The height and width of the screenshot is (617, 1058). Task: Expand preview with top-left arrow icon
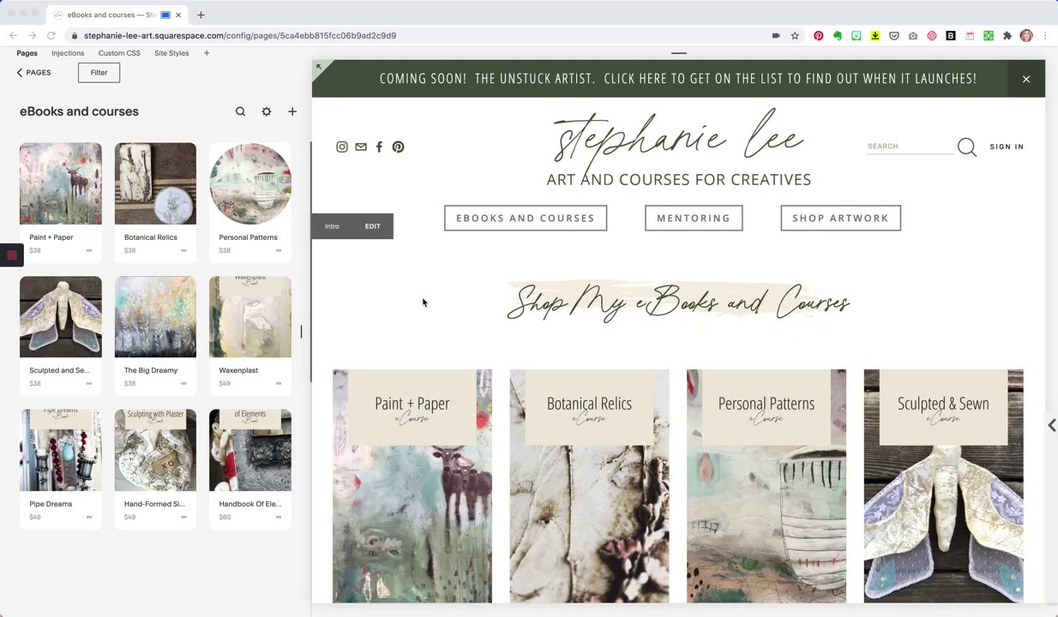(x=319, y=67)
